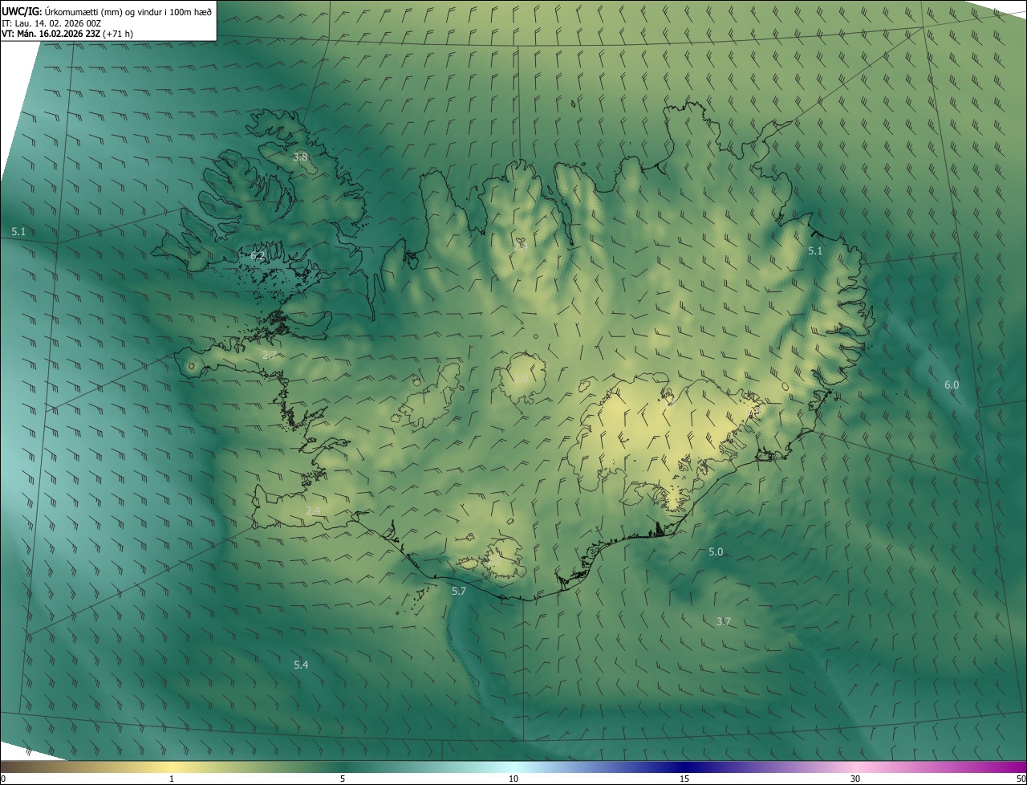Click the '10' tick label on the colour scale
The image size is (1027, 785).
[x=513, y=779]
